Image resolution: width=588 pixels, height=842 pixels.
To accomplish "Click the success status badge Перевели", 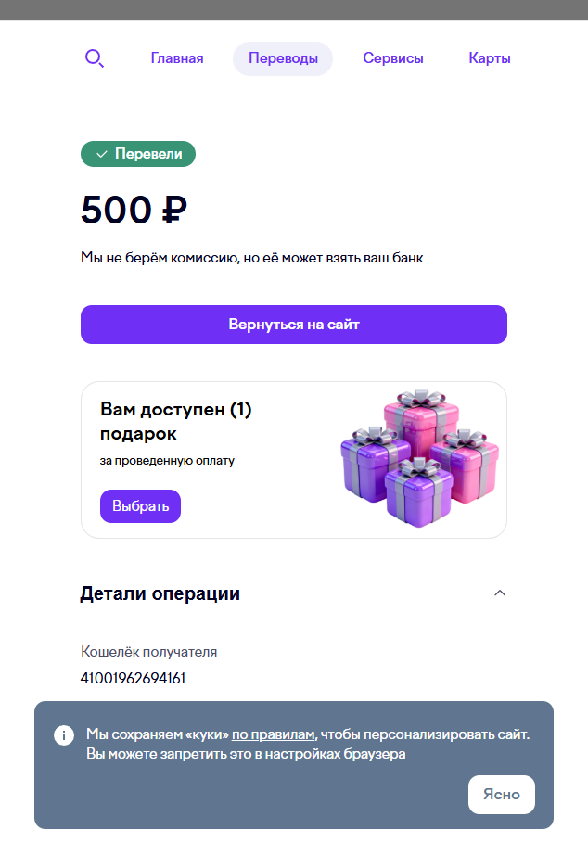I will pos(137,153).
